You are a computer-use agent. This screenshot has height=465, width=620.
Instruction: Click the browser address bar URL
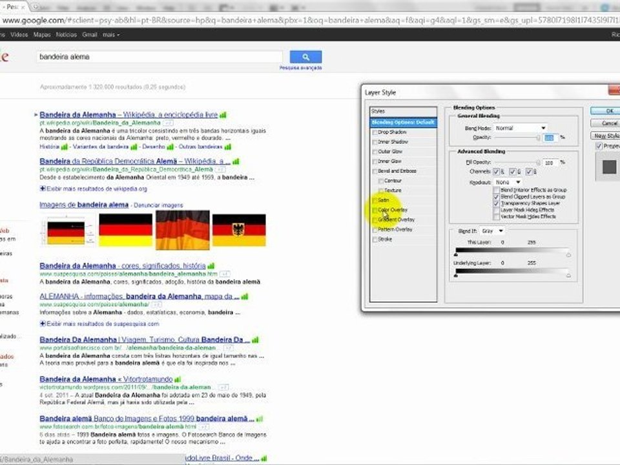(x=309, y=20)
